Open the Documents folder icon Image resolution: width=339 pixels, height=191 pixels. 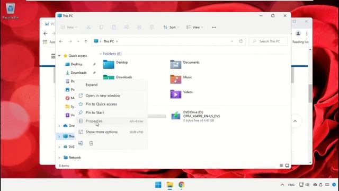tap(175, 64)
